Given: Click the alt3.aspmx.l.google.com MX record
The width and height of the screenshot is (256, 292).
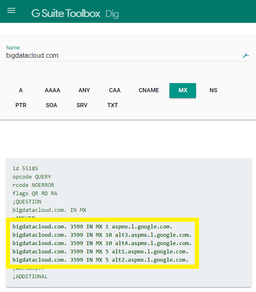Looking at the screenshot, I should pyautogui.click(x=102, y=235).
